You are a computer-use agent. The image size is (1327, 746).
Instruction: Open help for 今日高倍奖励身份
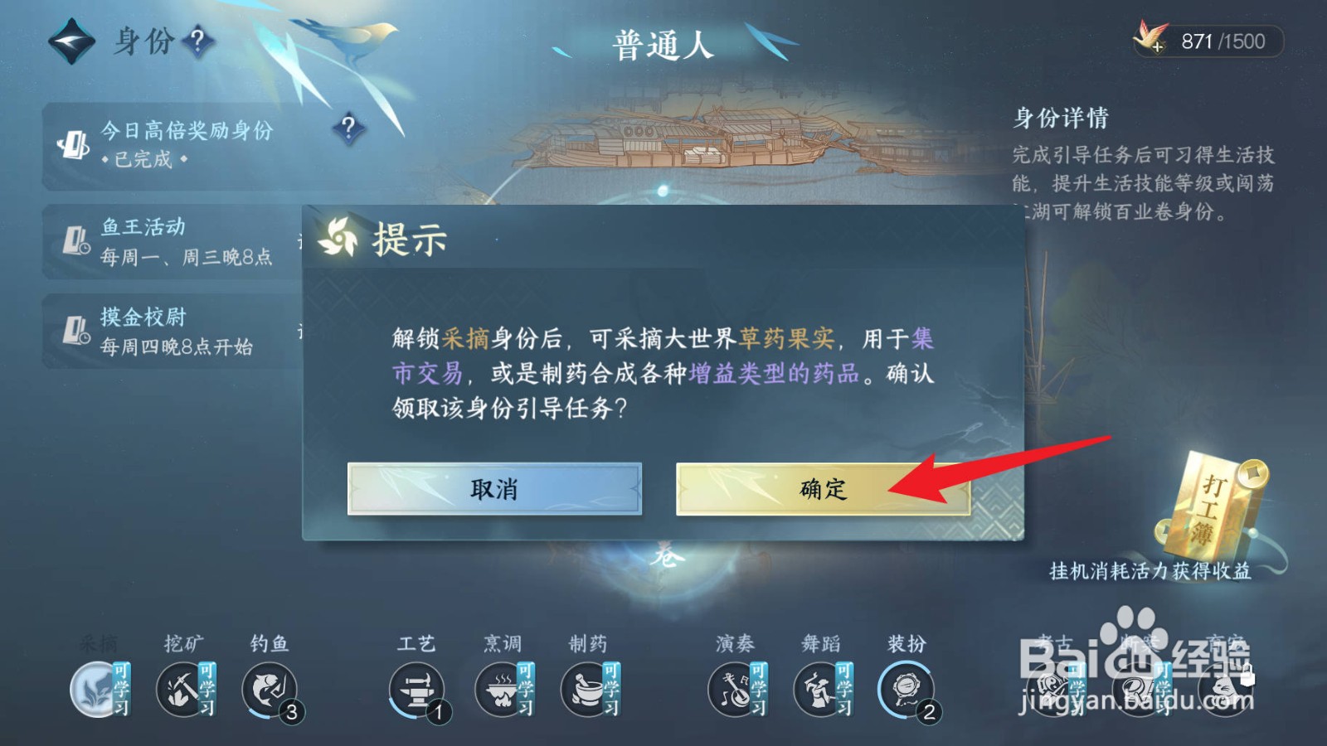(x=348, y=128)
